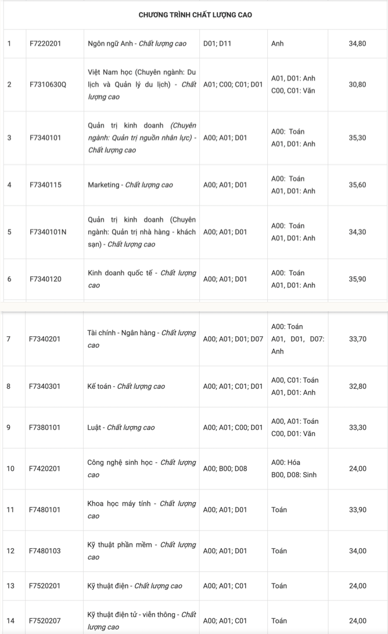The width and height of the screenshot is (388, 634).
Task: Click the "Kinh doanh quốc tế" program name
Action: (142, 279)
